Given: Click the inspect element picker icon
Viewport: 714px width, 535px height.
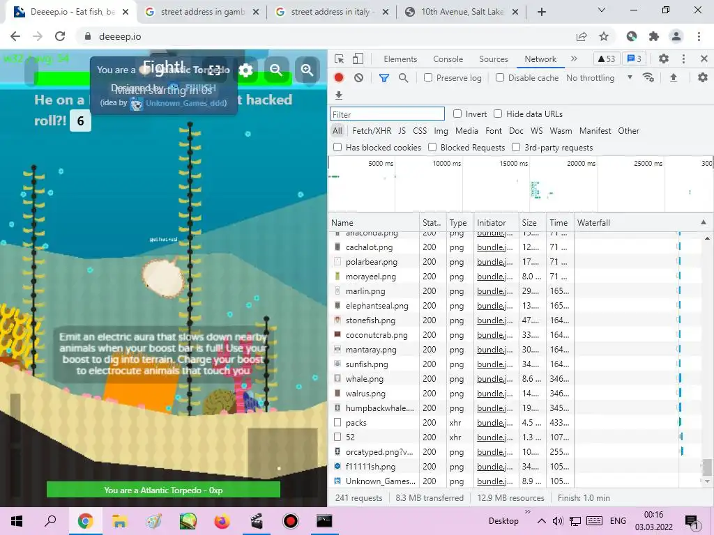Looking at the screenshot, I should pyautogui.click(x=339, y=59).
